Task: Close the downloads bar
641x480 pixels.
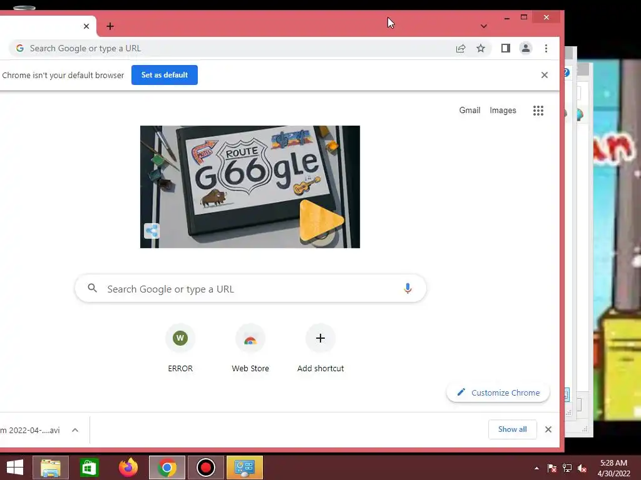Action: pos(548,429)
